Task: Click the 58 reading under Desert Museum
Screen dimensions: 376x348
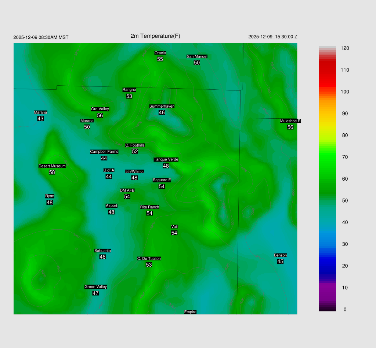Action: click(x=52, y=172)
